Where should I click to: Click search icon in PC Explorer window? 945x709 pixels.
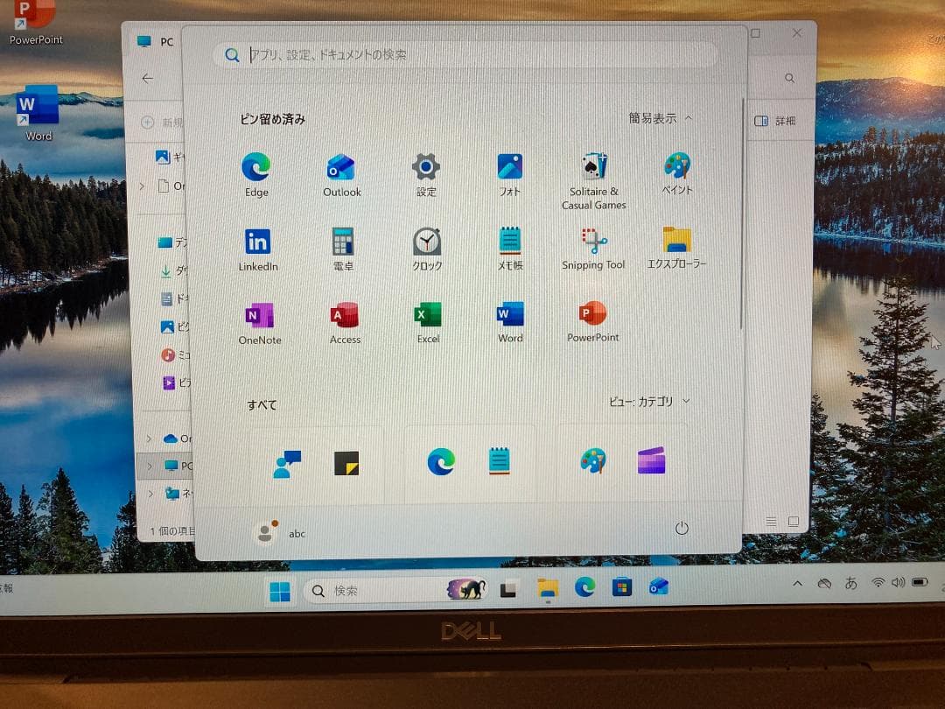[789, 79]
